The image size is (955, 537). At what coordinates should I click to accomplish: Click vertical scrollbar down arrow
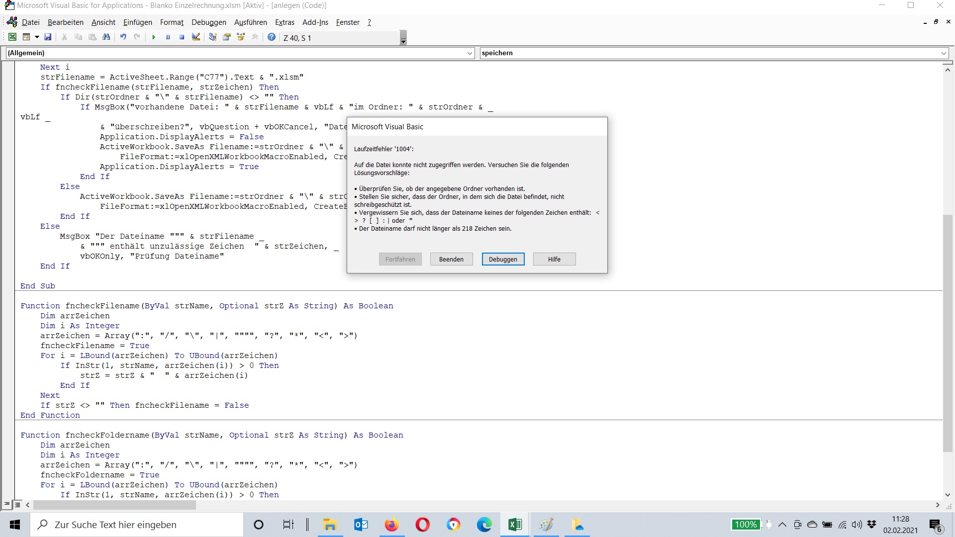click(948, 495)
